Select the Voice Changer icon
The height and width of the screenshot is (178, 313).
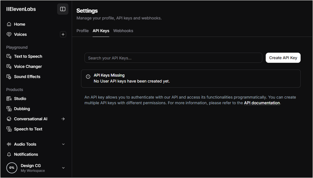point(9,67)
